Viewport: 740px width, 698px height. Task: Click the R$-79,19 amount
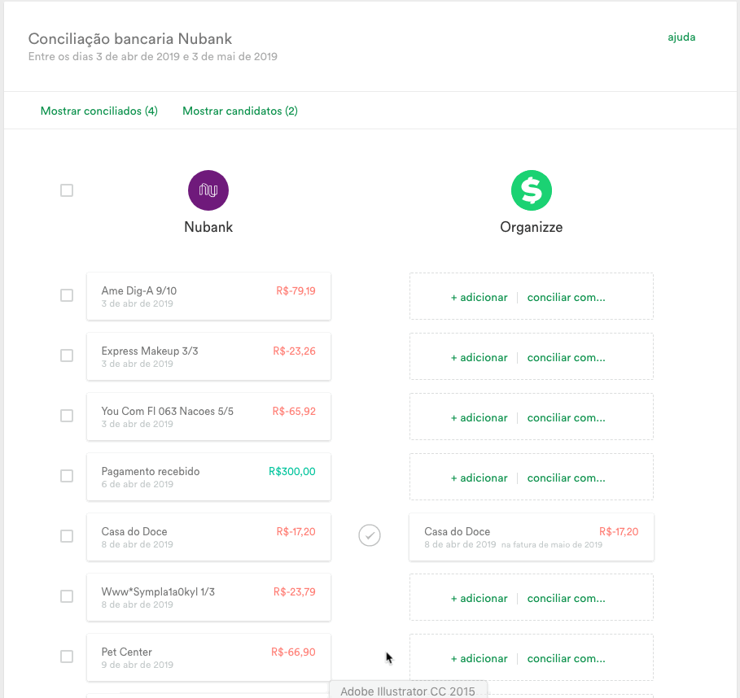coord(296,290)
